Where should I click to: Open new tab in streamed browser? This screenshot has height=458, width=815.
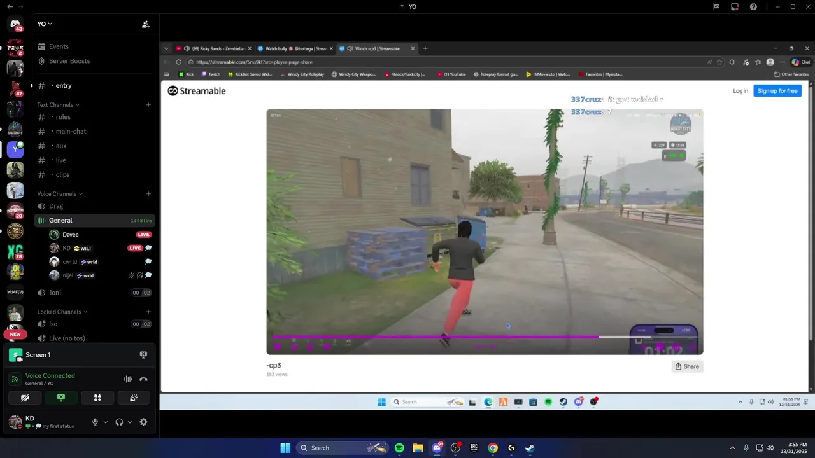(425, 48)
